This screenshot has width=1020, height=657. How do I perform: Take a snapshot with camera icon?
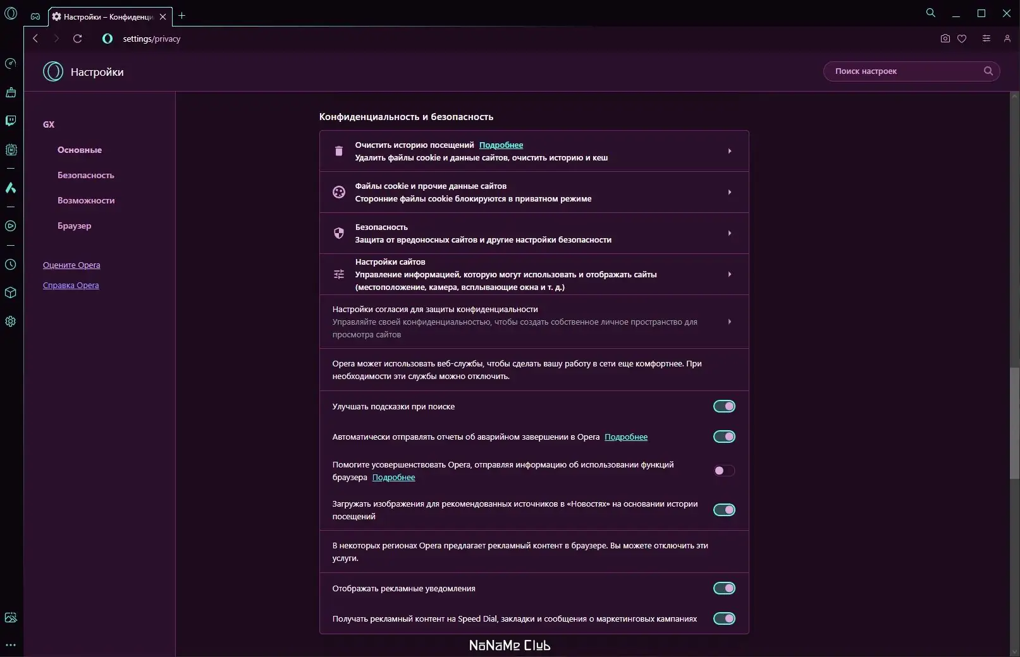pyautogui.click(x=945, y=39)
